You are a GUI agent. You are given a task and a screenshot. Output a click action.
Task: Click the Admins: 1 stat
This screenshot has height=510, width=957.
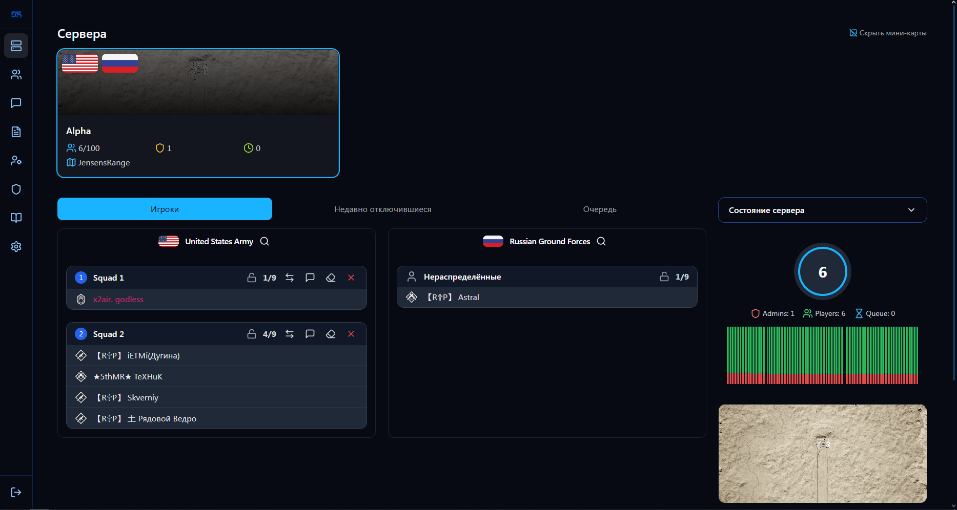click(x=772, y=313)
